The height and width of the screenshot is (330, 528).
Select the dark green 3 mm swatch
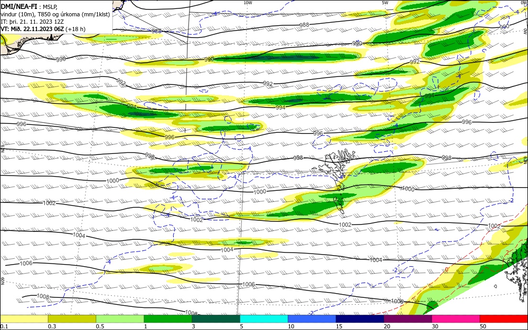[x=216, y=319]
